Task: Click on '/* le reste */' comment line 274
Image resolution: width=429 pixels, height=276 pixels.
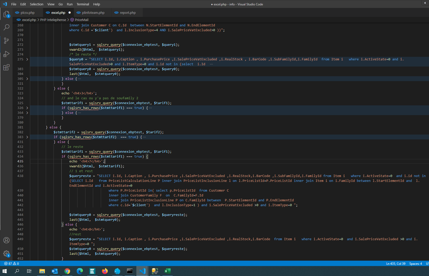Action: [x=83, y=54]
